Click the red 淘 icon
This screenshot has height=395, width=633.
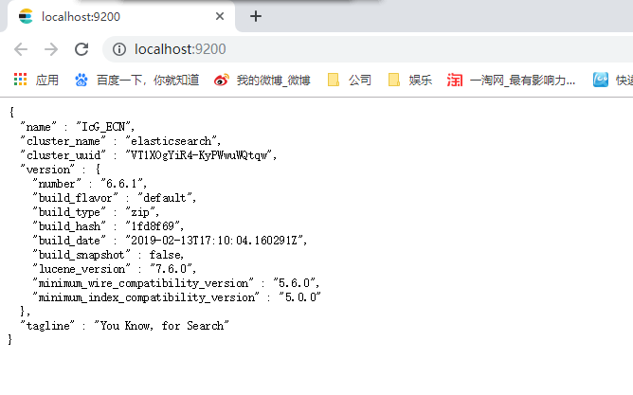click(x=454, y=80)
